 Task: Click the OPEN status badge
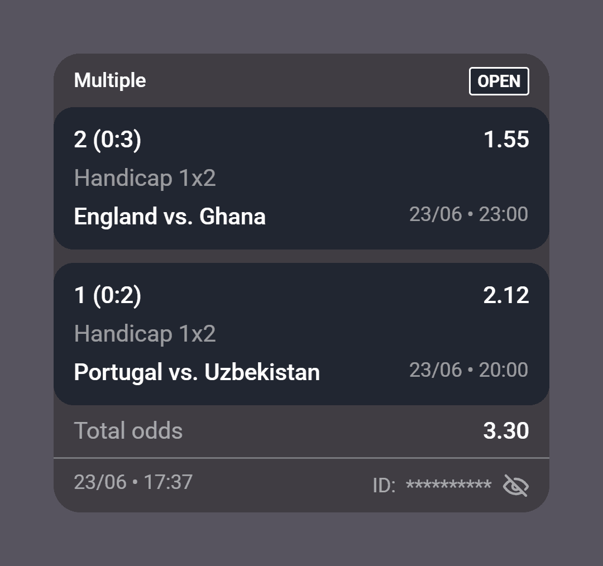499,81
